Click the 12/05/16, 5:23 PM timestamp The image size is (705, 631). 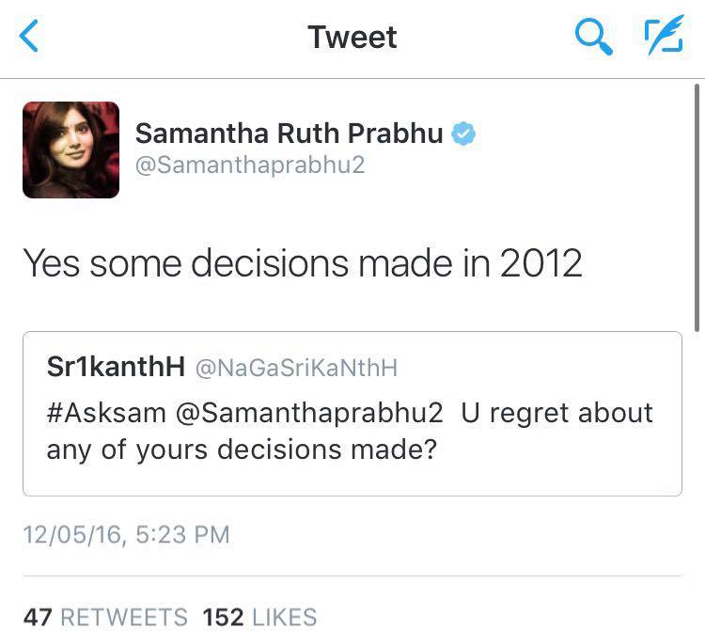tap(126, 535)
